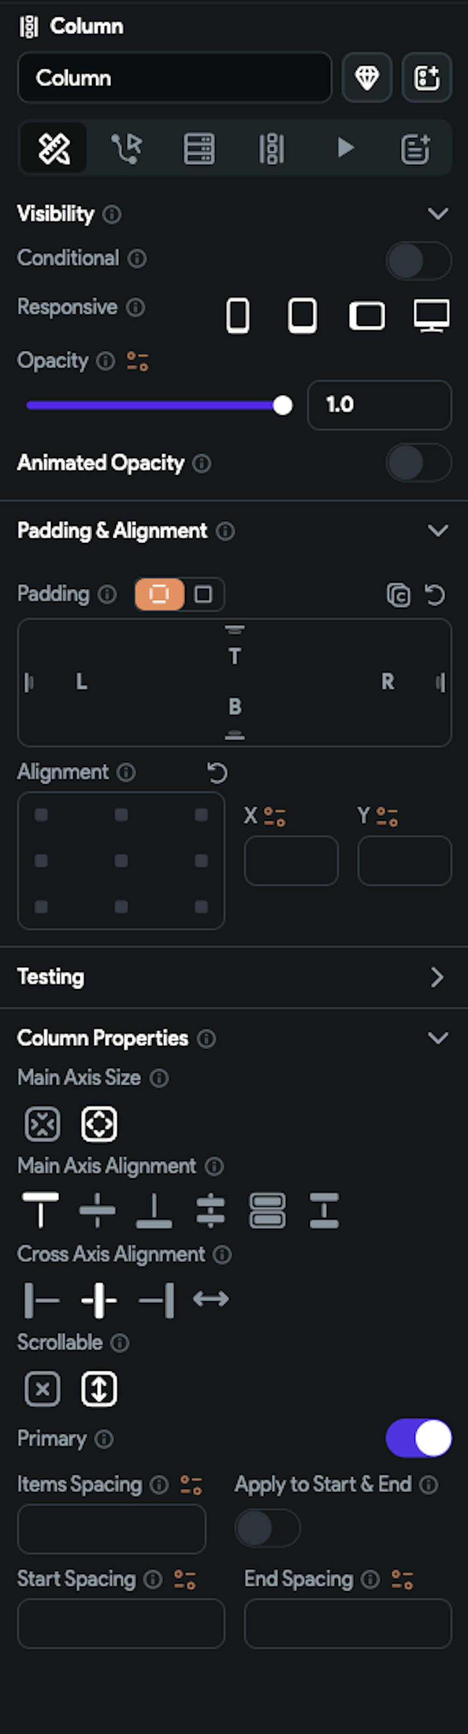Choose main axis alignment center icon
Screen dimensions: 468x1734
(98, 1210)
